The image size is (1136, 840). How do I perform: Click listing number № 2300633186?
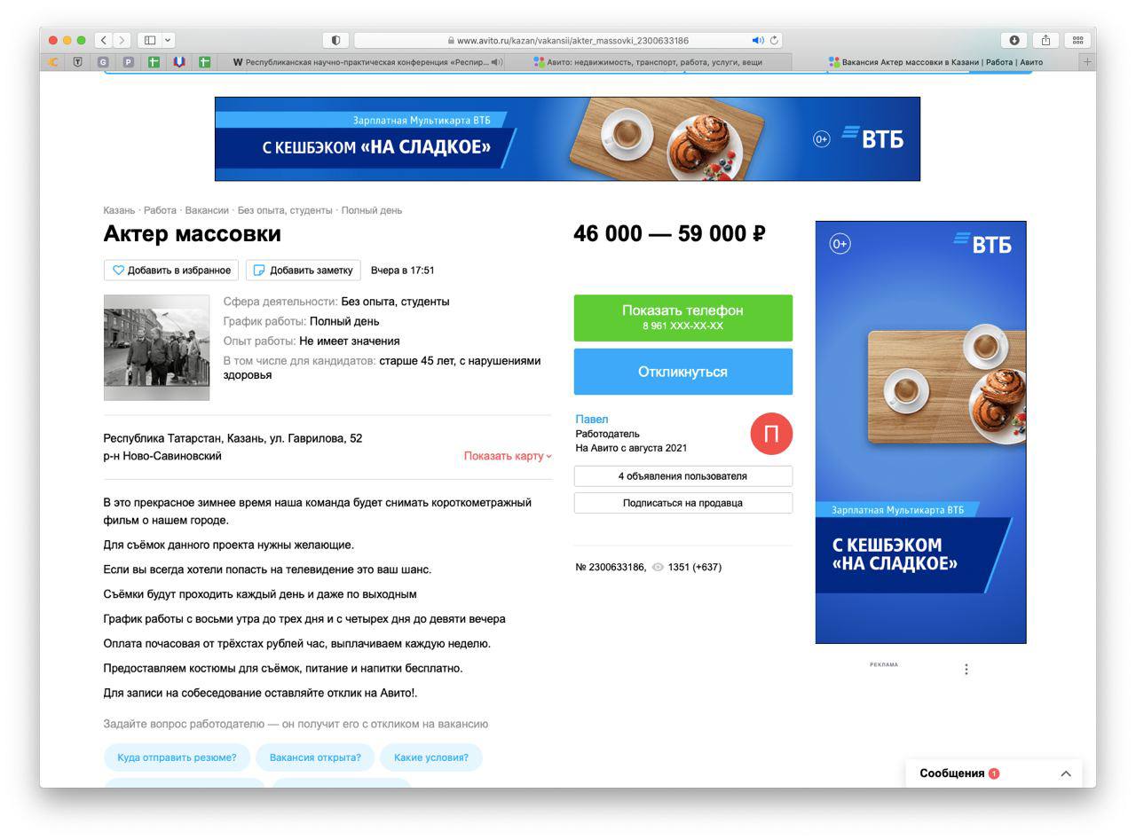click(x=611, y=567)
